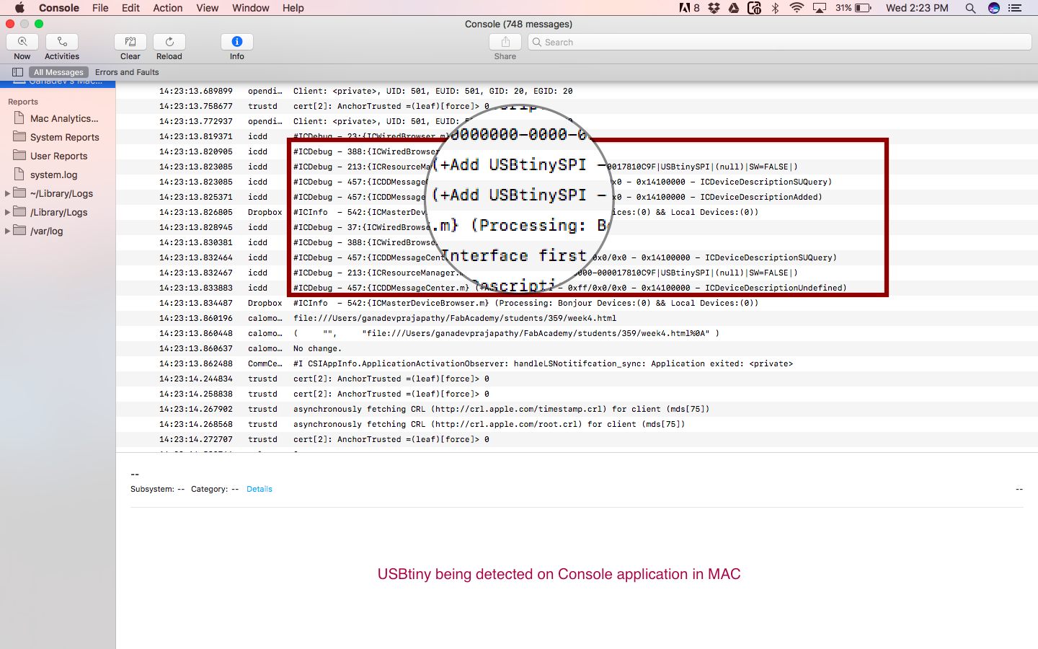Open the Help menu

(293, 8)
